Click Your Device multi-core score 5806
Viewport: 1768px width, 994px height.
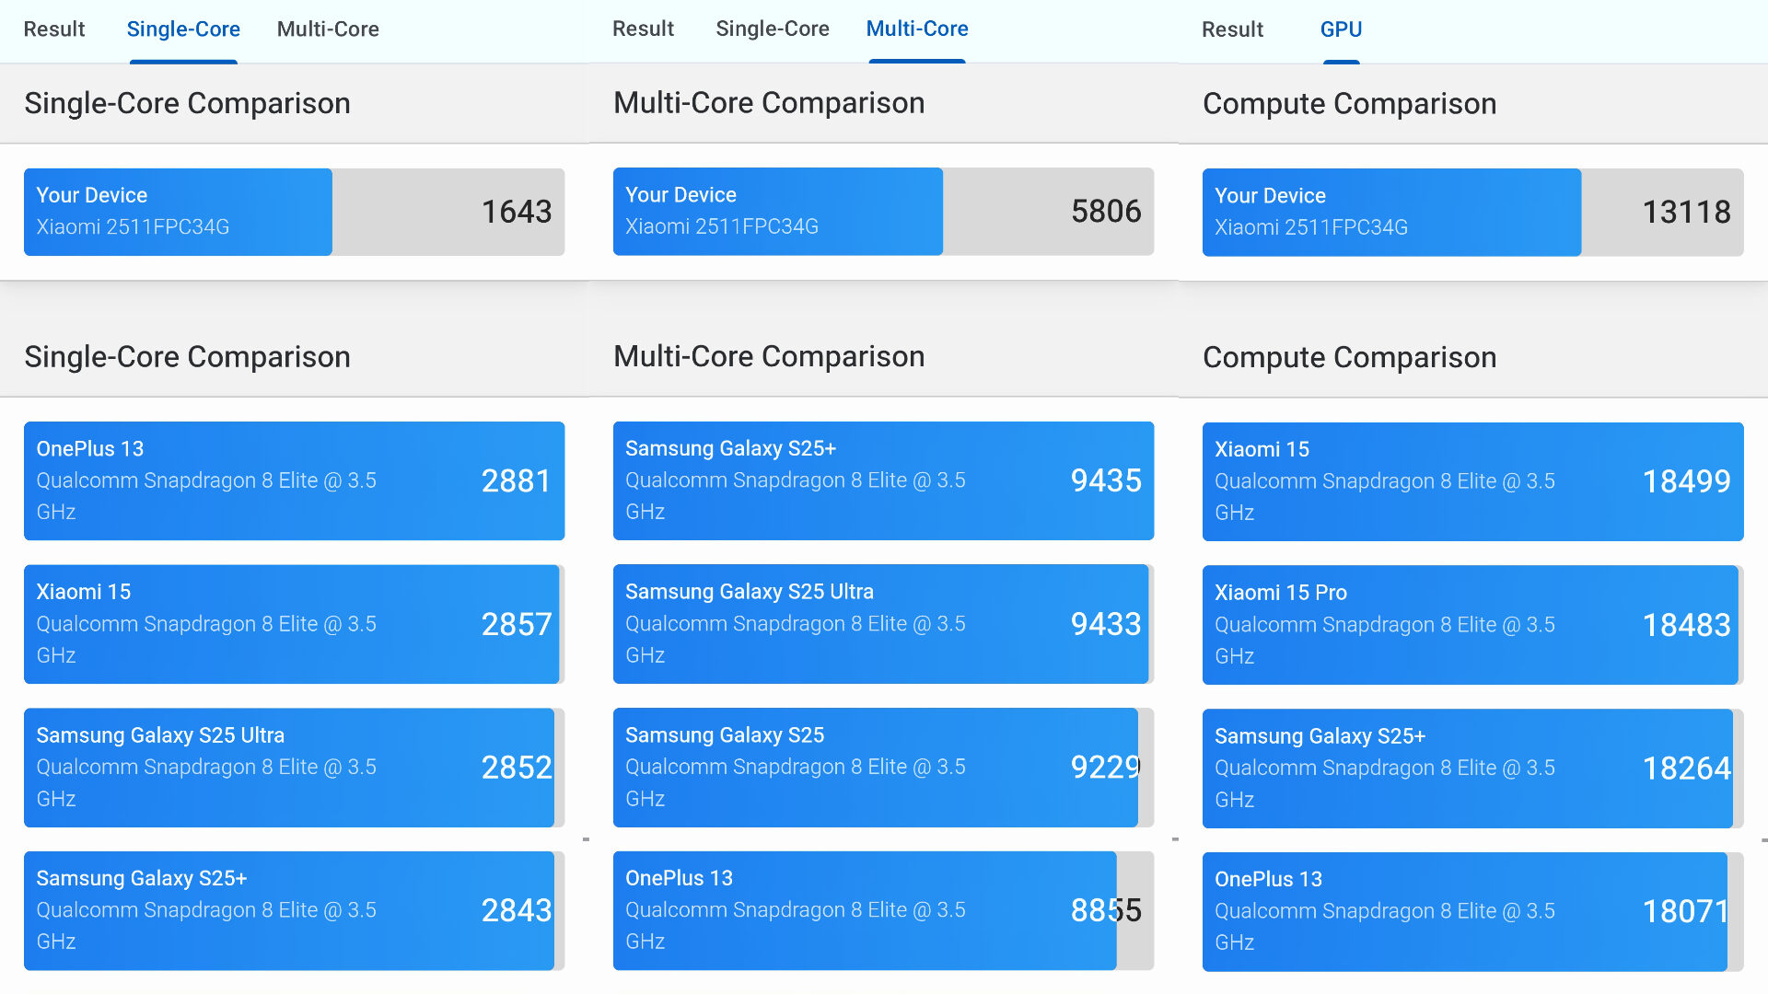tap(1106, 212)
